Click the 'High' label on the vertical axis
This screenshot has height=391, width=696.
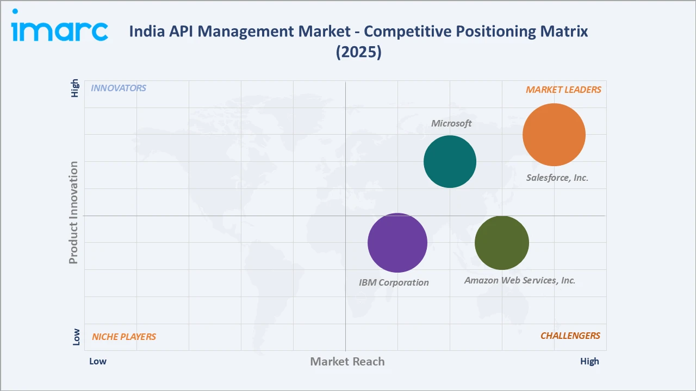(75, 89)
